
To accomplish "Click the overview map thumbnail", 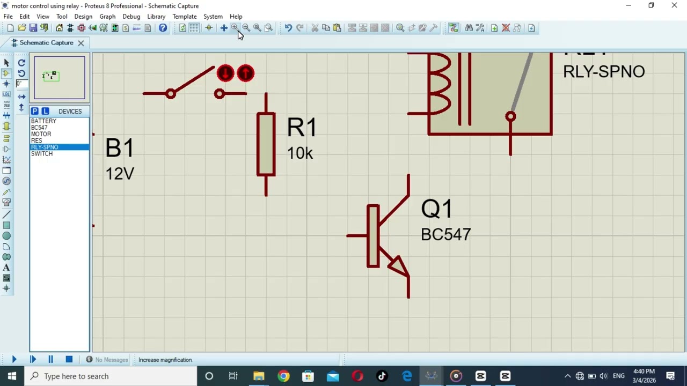I will click(x=60, y=78).
